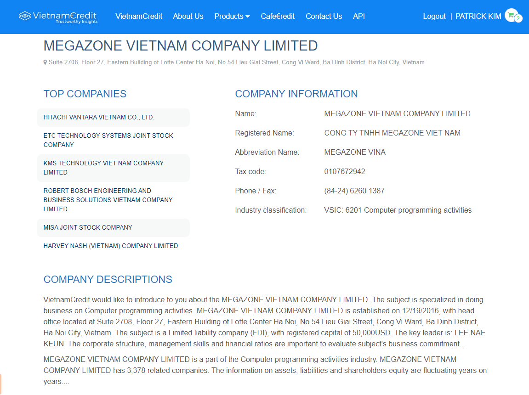Screen dimensions: 529x395
Task: Expand the Products dropdown menu
Action: [x=232, y=16]
